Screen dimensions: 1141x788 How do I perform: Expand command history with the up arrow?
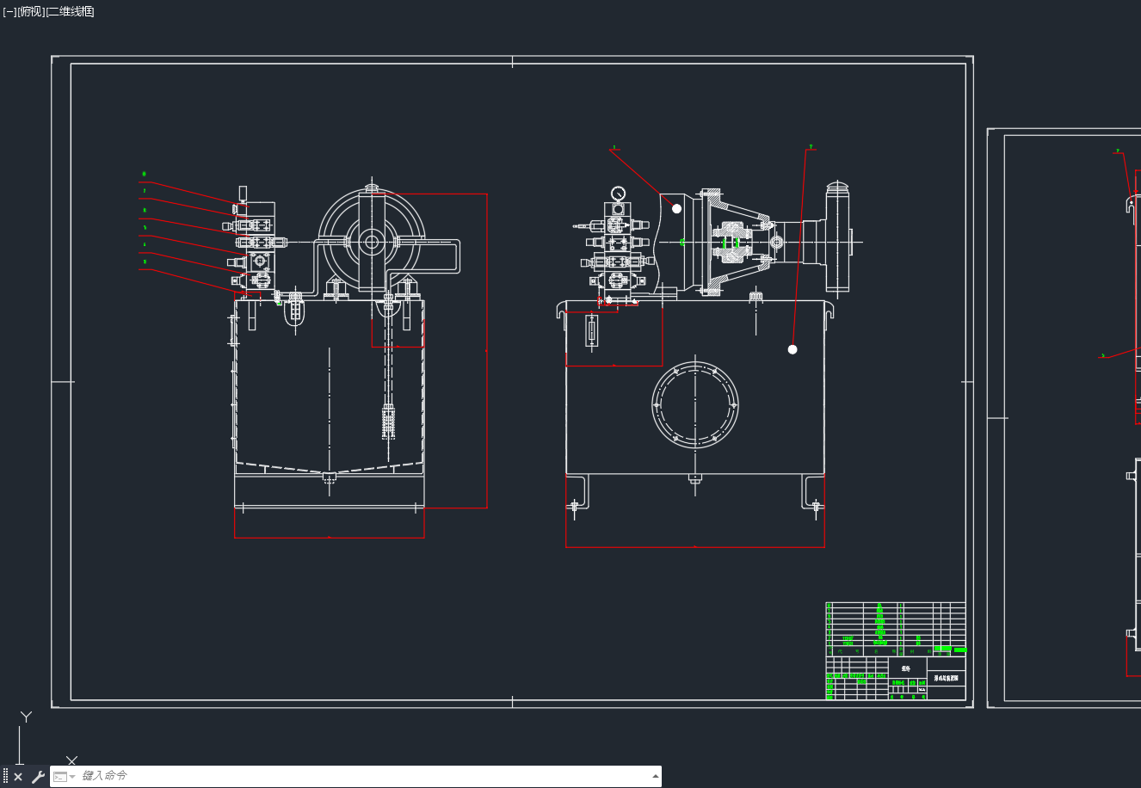click(656, 777)
